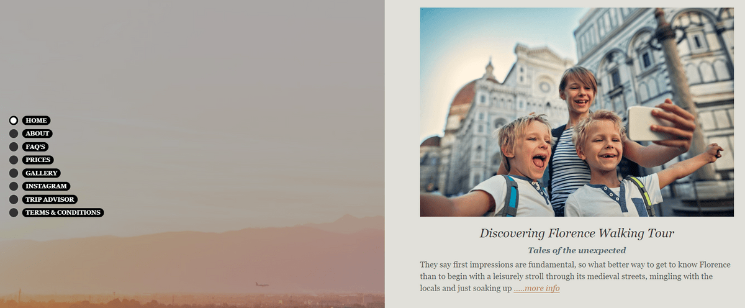Click the Tales of the unexpected subtitle

click(x=577, y=250)
